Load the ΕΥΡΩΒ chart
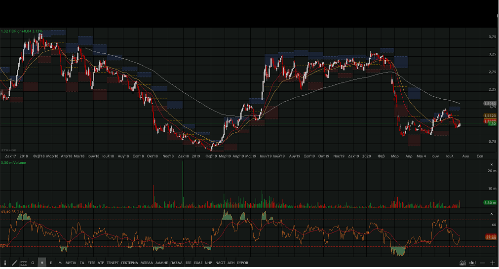 pos(242,263)
